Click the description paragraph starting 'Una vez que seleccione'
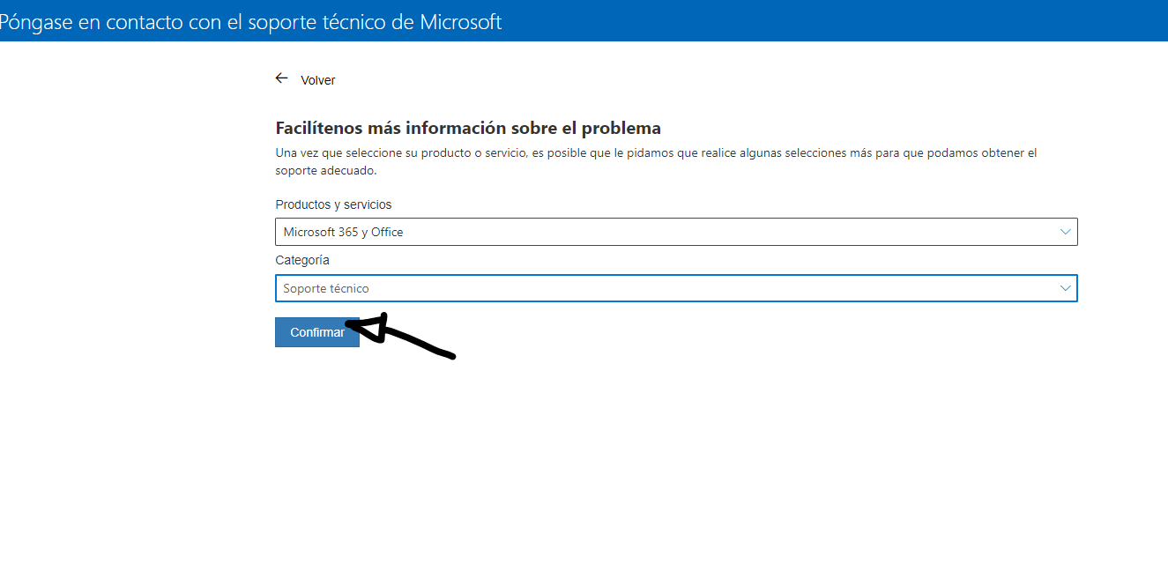Viewport: 1168px width, 579px height. point(656,161)
